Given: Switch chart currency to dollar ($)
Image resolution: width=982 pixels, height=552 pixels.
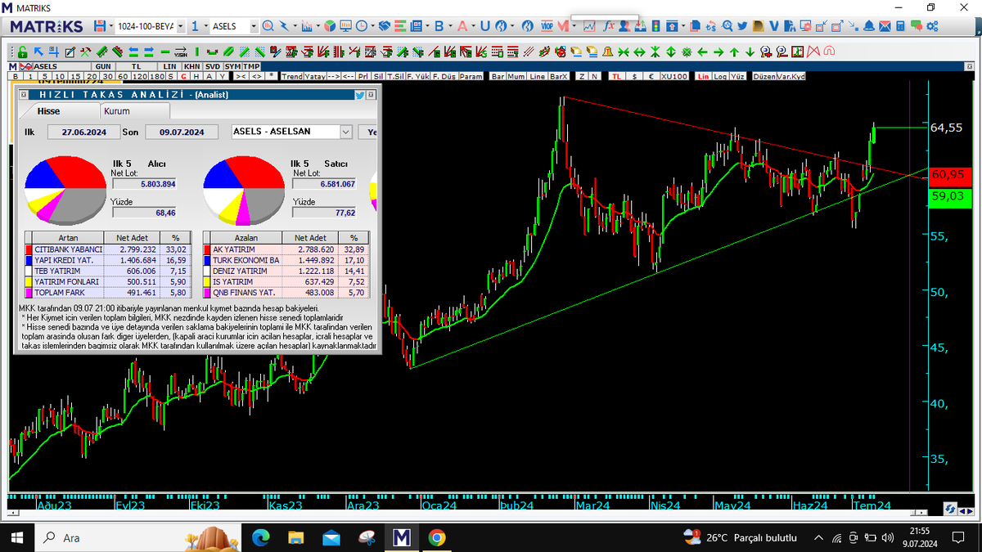Looking at the screenshot, I should tap(634, 76).
